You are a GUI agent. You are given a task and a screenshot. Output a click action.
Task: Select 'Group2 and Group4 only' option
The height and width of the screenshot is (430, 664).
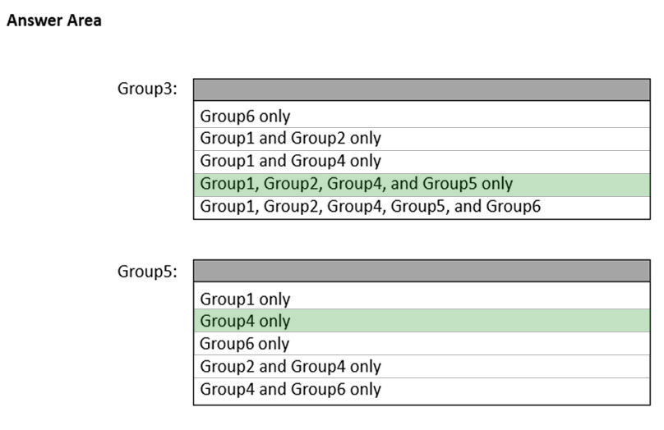tap(290, 366)
